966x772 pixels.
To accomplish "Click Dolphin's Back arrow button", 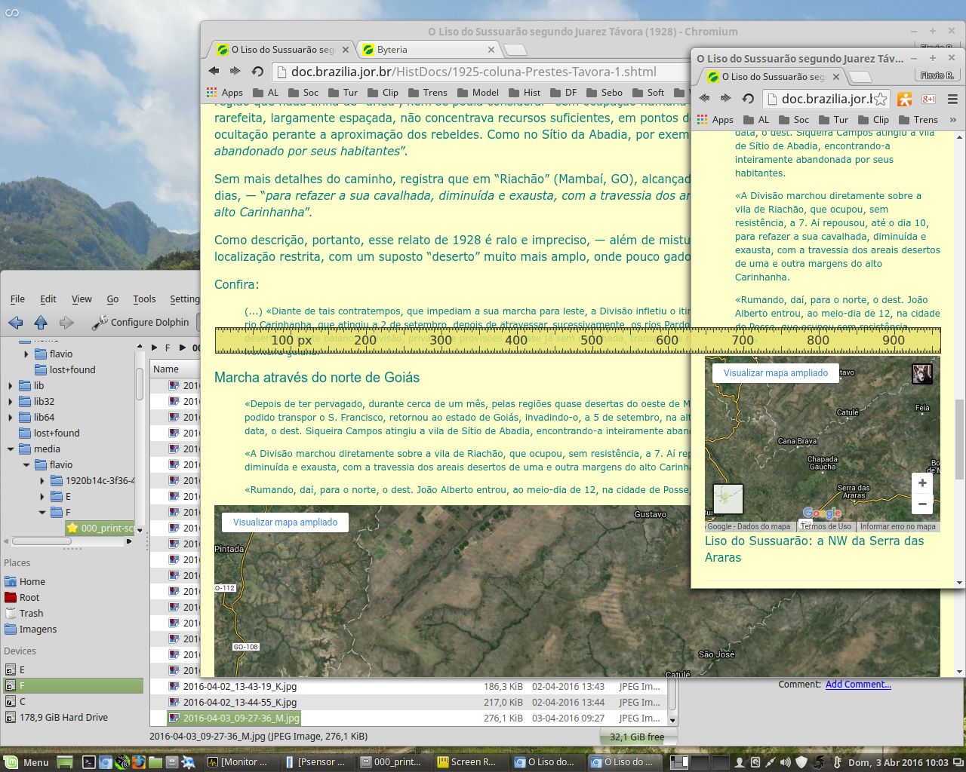I will pos(15,323).
